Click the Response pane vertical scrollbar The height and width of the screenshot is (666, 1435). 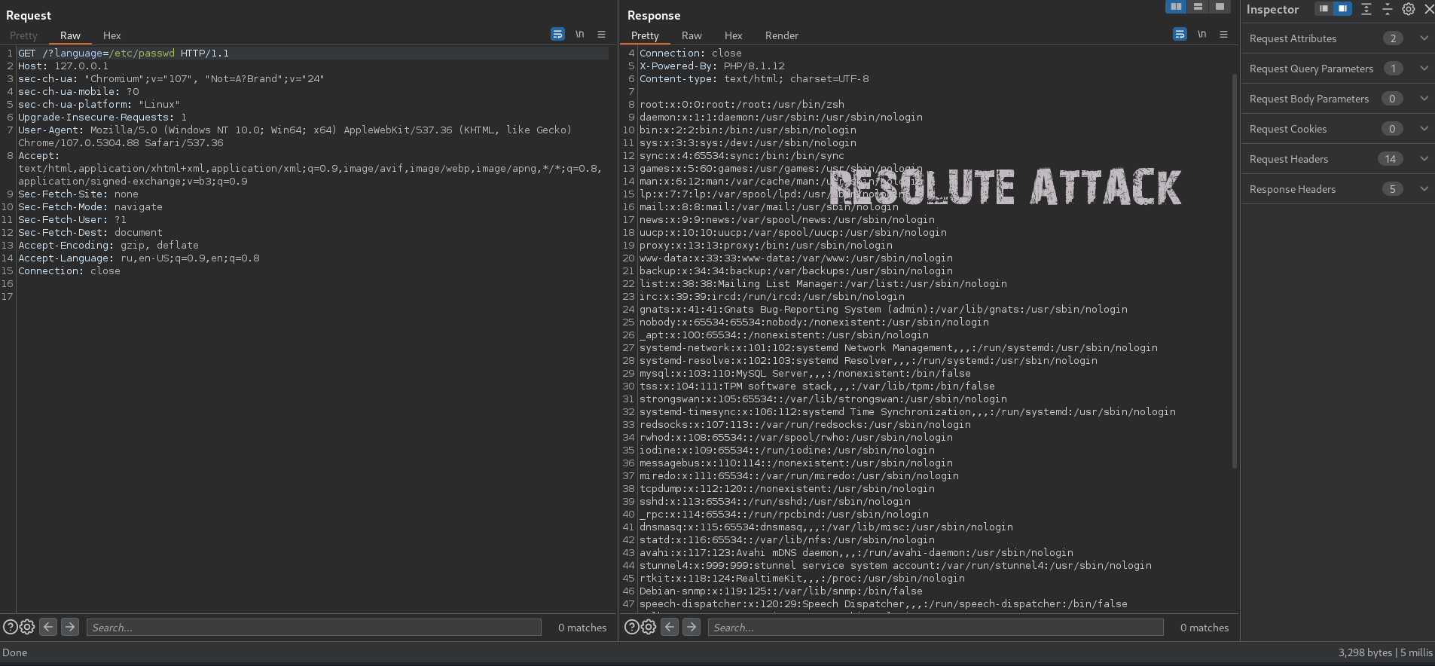[x=1234, y=271]
